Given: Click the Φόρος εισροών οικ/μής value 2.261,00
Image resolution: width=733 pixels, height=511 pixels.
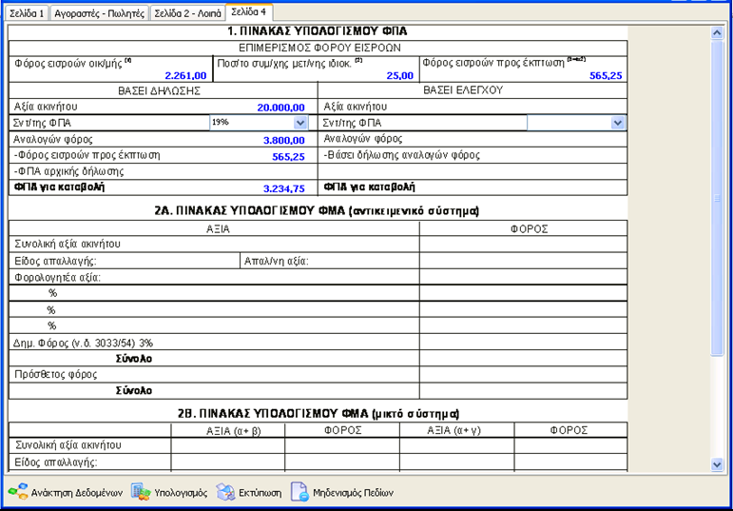Looking at the screenshot, I should point(185,75).
